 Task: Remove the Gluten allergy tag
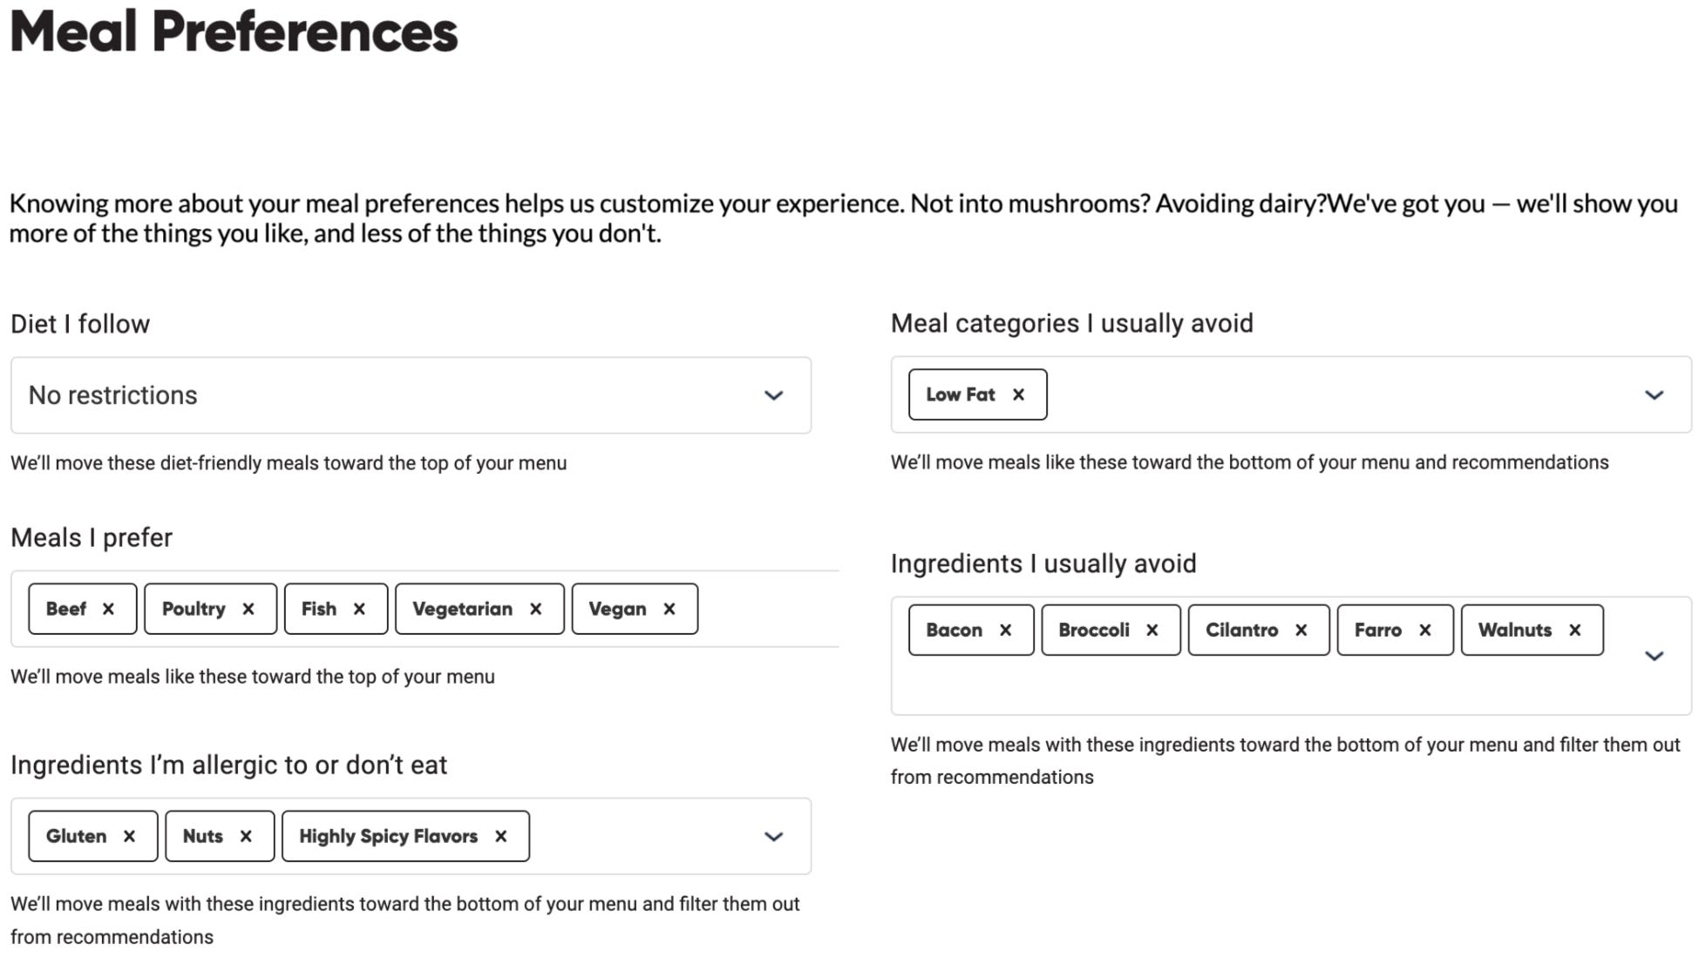[x=129, y=836]
